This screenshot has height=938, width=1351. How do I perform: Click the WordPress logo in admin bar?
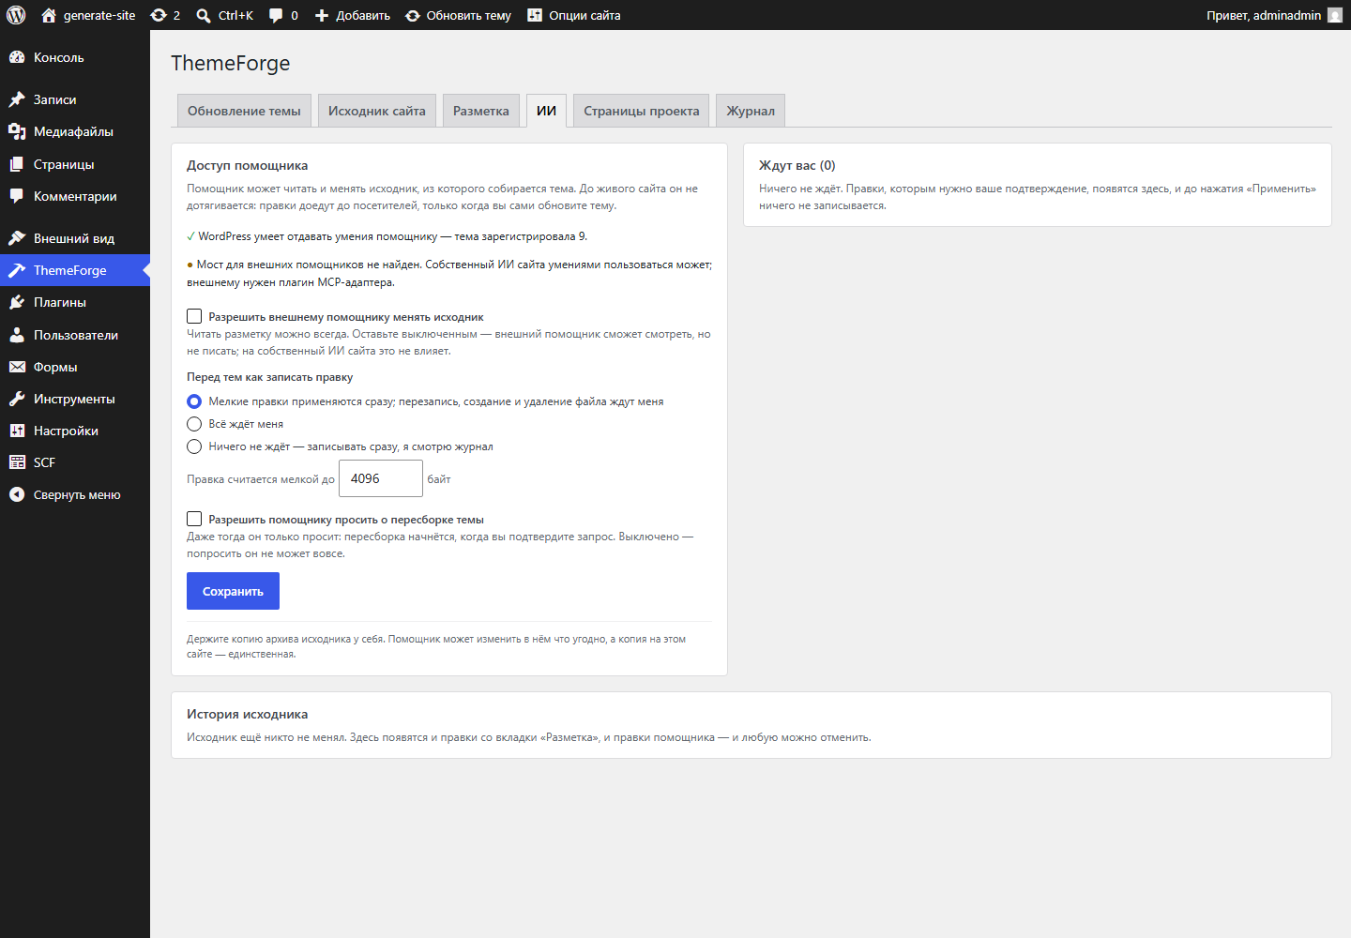16,15
